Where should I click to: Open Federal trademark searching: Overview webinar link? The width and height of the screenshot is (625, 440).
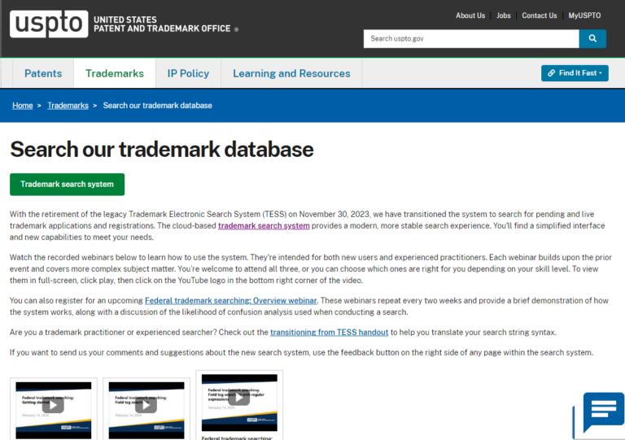[231, 301]
